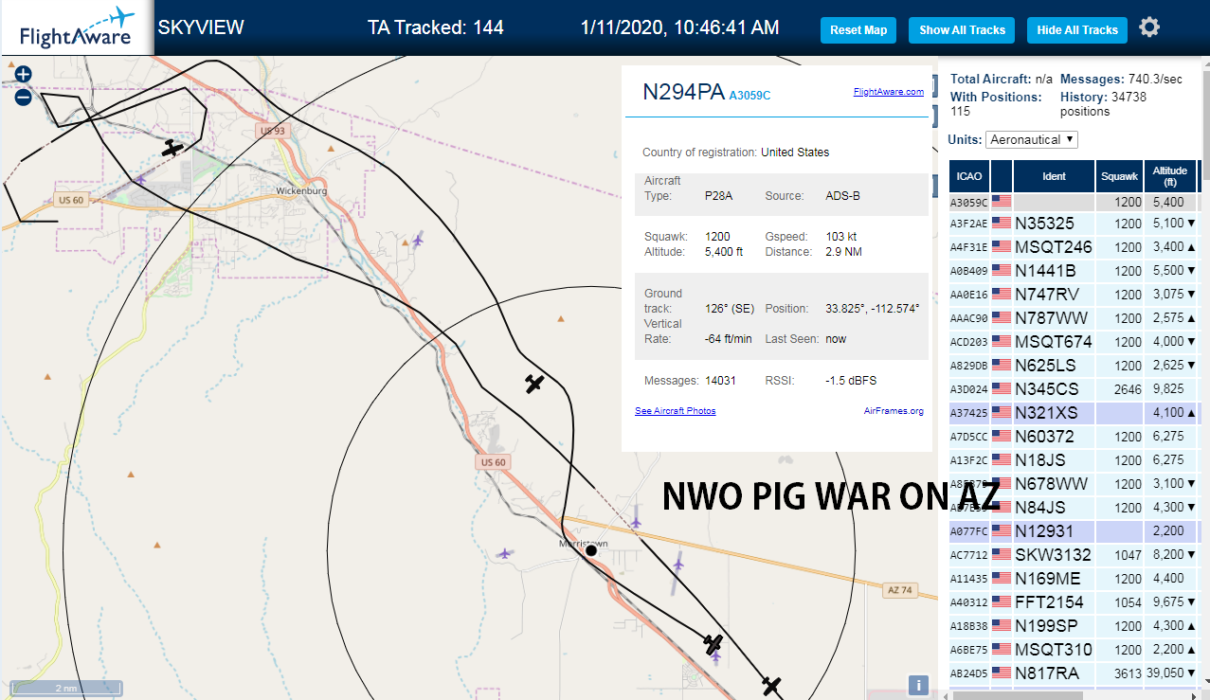Click the A3059C row in aircraft table
This screenshot has width=1210, height=700.
pyautogui.click(x=1075, y=203)
